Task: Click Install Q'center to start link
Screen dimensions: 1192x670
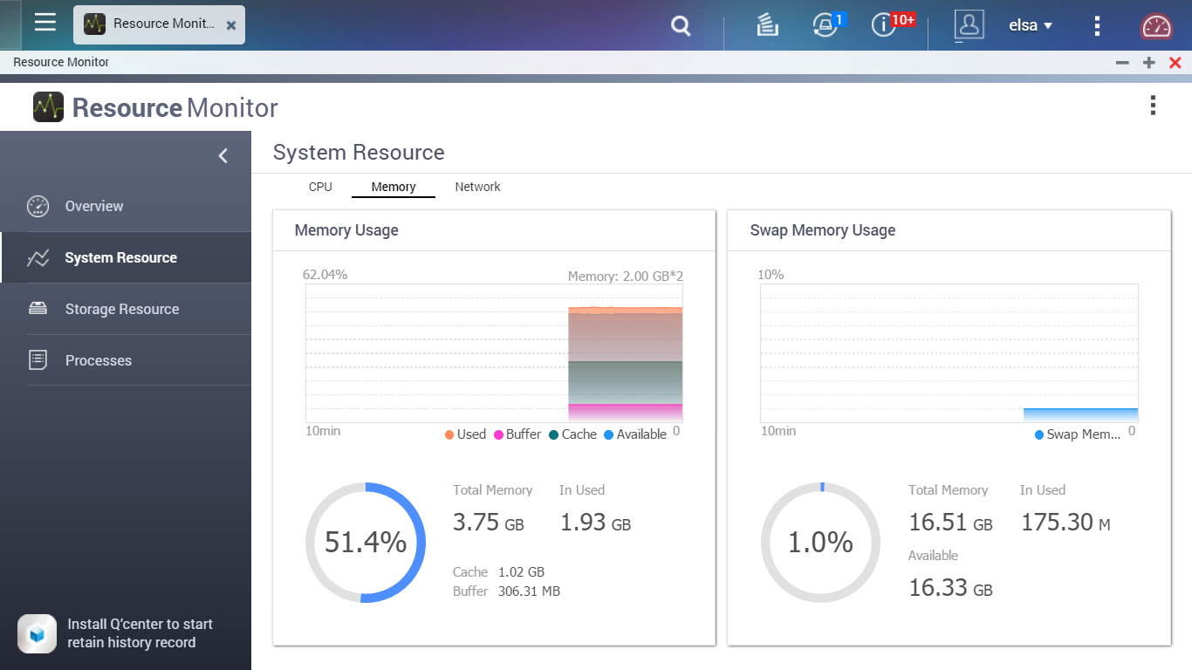Action: click(140, 625)
